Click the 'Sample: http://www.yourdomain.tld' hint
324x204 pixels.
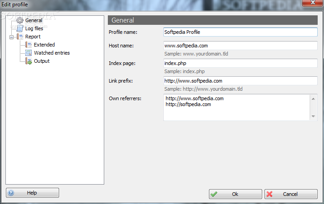[x=204, y=89]
